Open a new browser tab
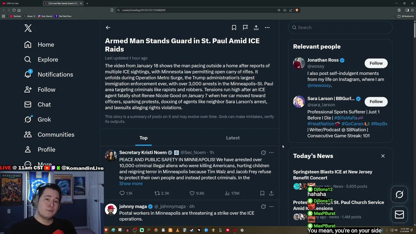This screenshot has width=416, height=234. pos(87,3)
